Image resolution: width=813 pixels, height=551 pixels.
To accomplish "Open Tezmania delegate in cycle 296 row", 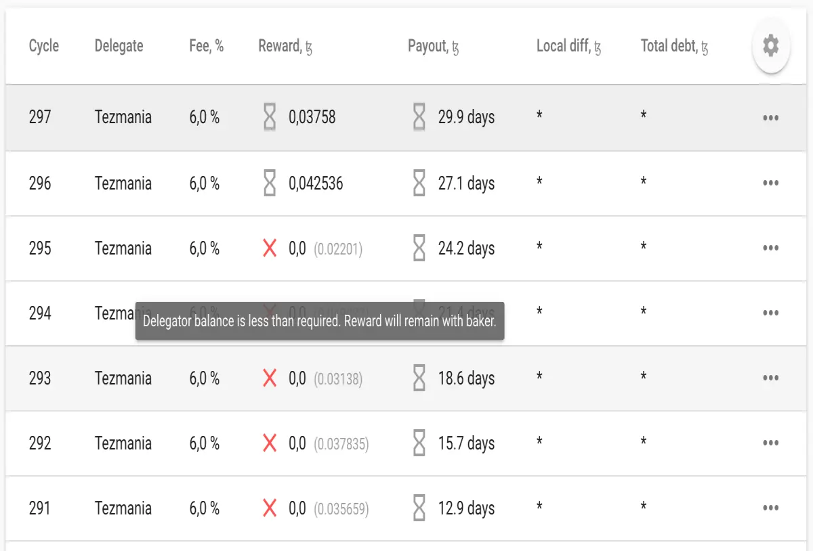I will (123, 183).
